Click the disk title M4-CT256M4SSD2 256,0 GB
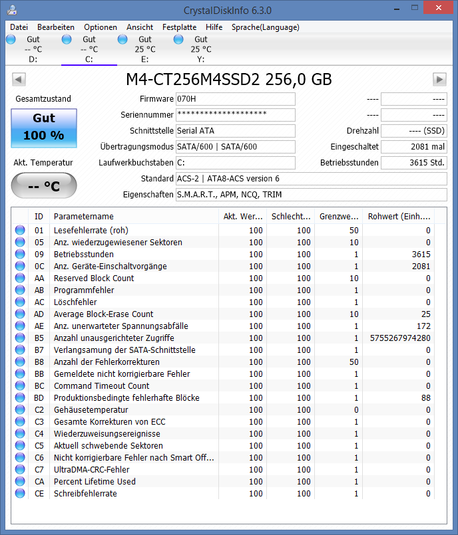The width and height of the screenshot is (458, 535). [228, 79]
